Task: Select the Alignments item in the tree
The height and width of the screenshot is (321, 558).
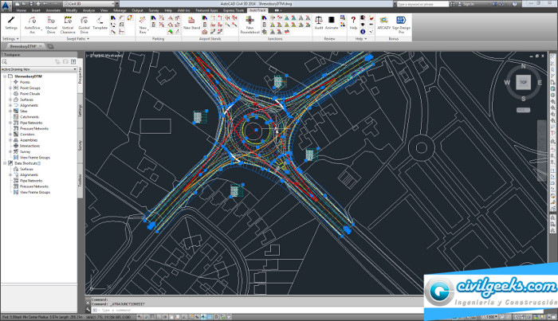Action: pyautogui.click(x=29, y=105)
